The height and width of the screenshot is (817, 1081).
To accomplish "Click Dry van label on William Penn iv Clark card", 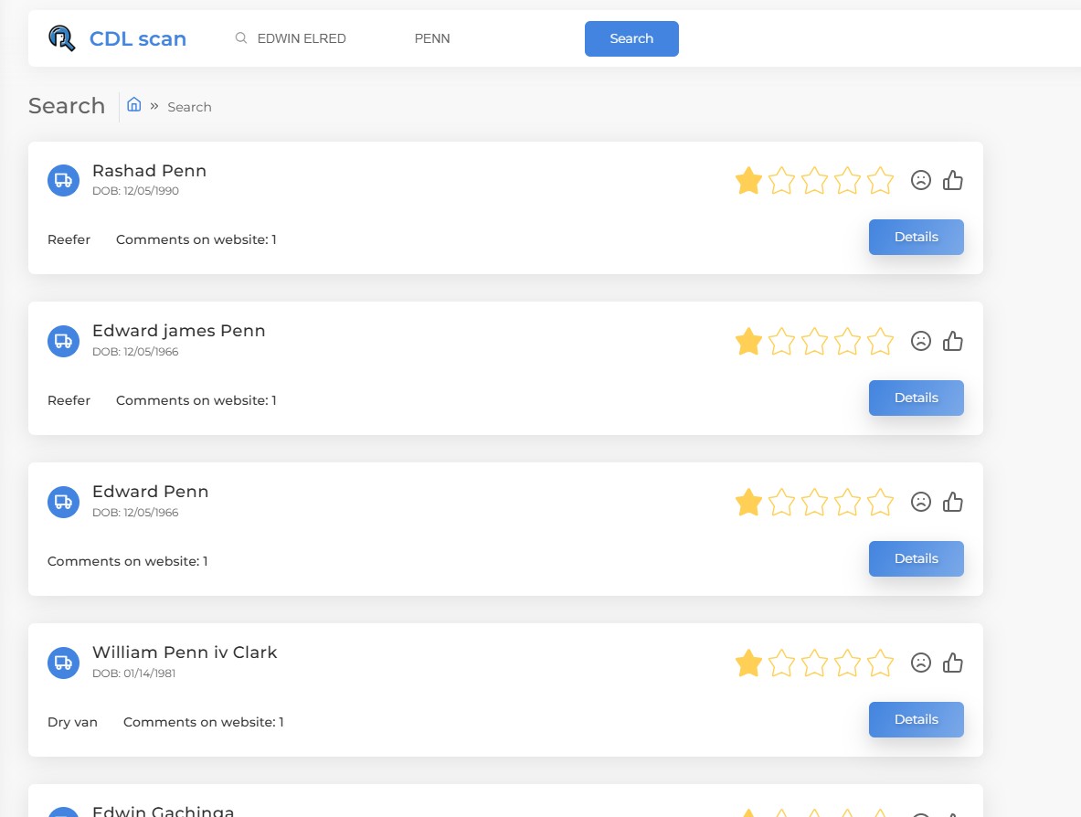I will [x=72, y=722].
